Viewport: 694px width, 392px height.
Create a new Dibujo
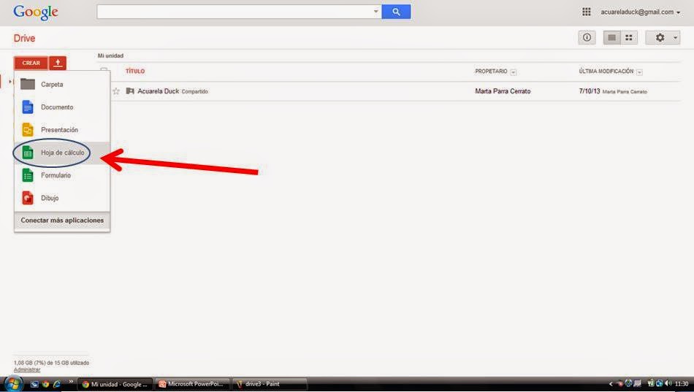click(62, 199)
